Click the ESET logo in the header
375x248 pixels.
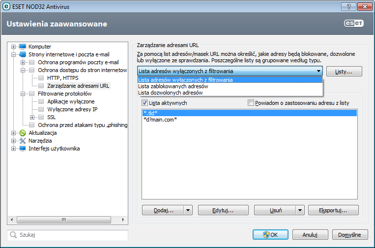coord(354,23)
